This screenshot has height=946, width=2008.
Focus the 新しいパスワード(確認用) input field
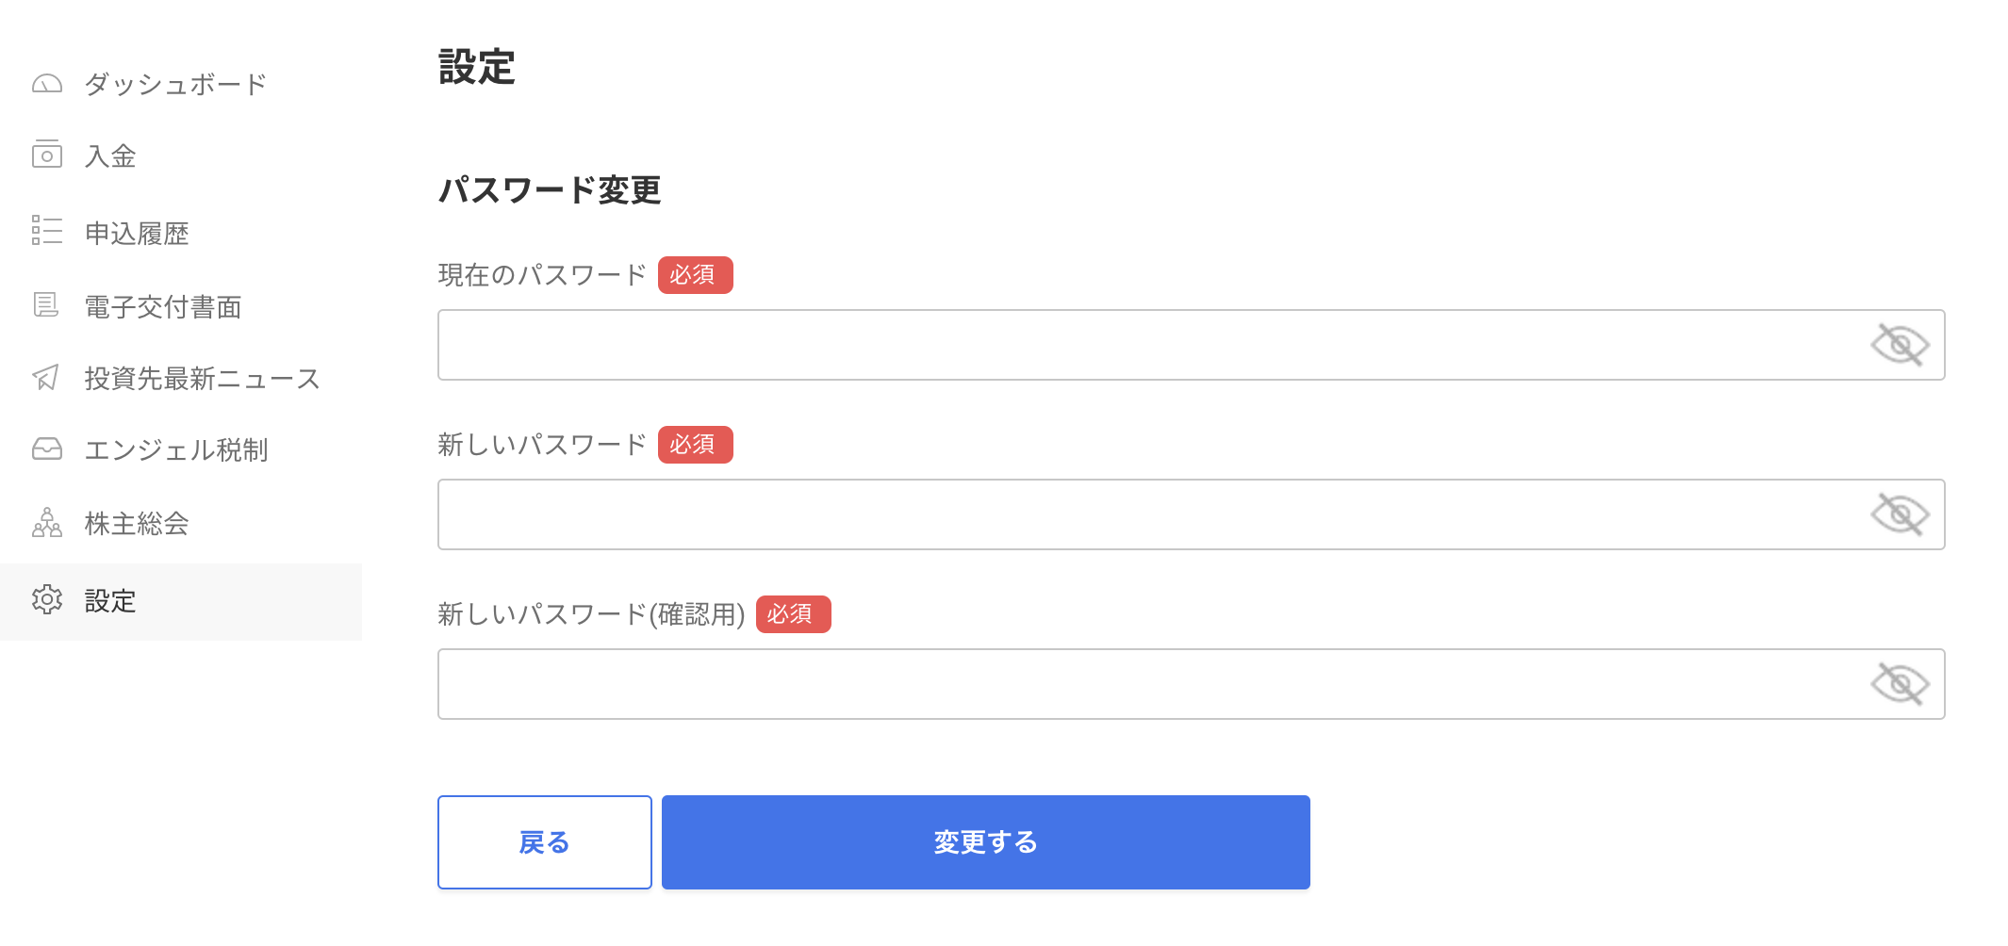click(1192, 684)
